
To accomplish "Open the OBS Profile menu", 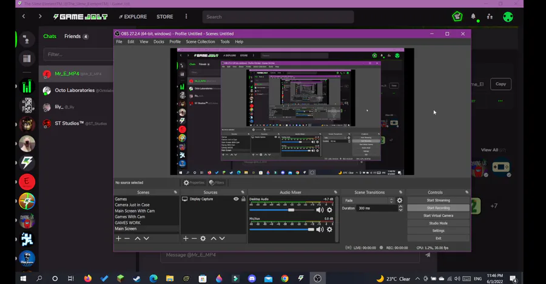I will (x=175, y=42).
